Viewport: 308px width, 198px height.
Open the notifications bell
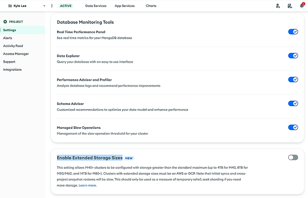[302, 6]
